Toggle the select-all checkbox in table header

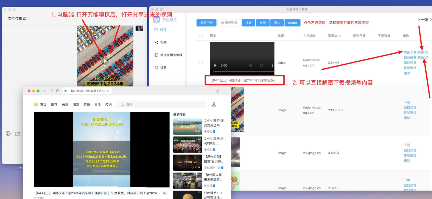click(201, 36)
